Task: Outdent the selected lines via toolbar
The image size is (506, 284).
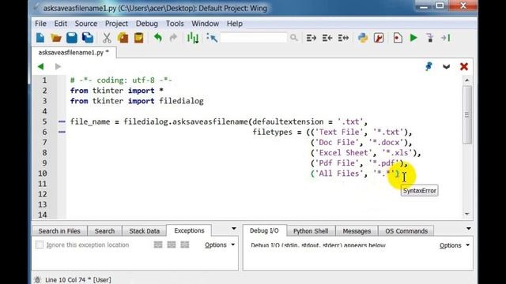Action: coord(327,38)
